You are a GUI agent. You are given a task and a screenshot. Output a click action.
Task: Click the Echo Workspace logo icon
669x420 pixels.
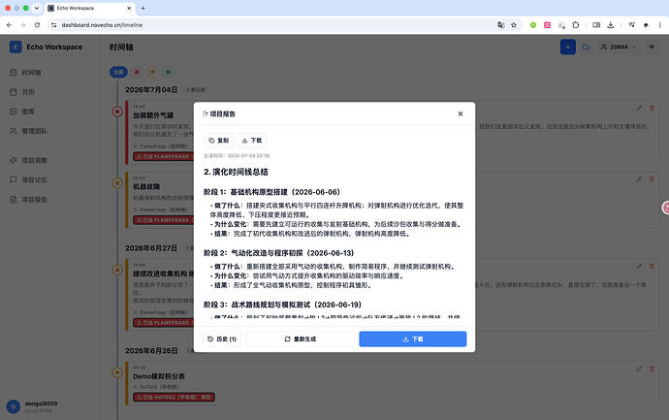pos(16,47)
